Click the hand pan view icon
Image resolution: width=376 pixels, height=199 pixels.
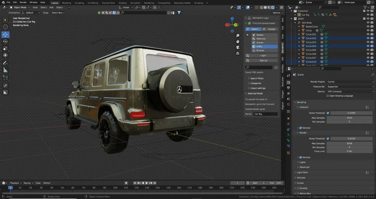tap(238, 41)
